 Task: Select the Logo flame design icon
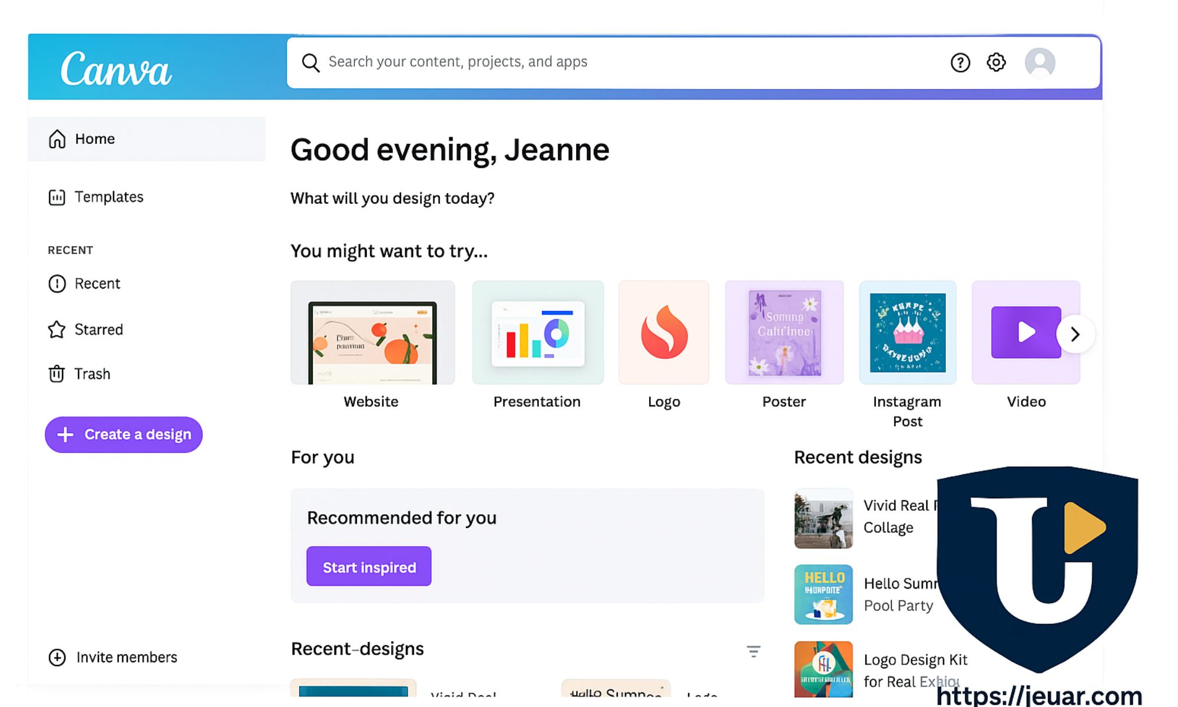click(664, 333)
